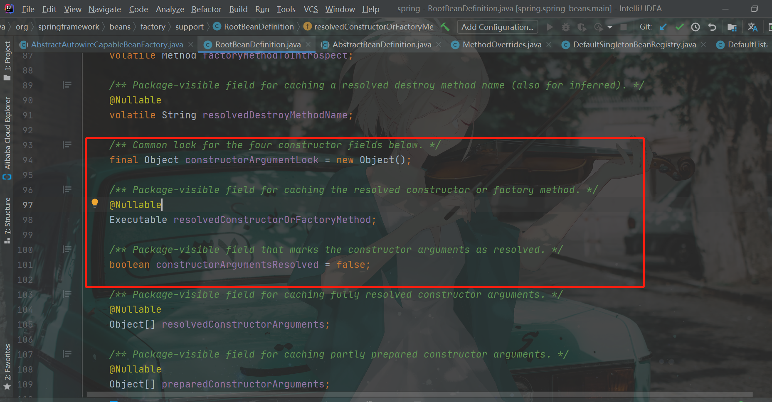The height and width of the screenshot is (402, 772).
Task: Open the Navigate menu
Action: click(x=105, y=9)
